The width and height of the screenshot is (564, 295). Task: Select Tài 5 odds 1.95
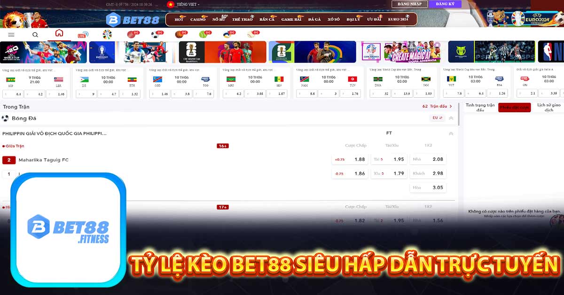389,159
